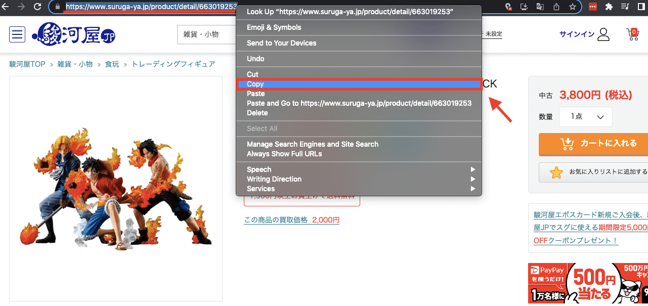
Task: Click Paste in the context menu
Action: tap(359, 94)
